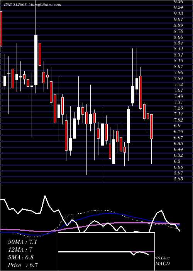The height and width of the screenshot is (271, 193).
Task: Click the 8.42 price axis label
Action: [x=178, y=49]
